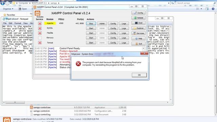The image size is (217, 122).
Task: Open MySQL Logs list
Action: (x=124, y=28)
